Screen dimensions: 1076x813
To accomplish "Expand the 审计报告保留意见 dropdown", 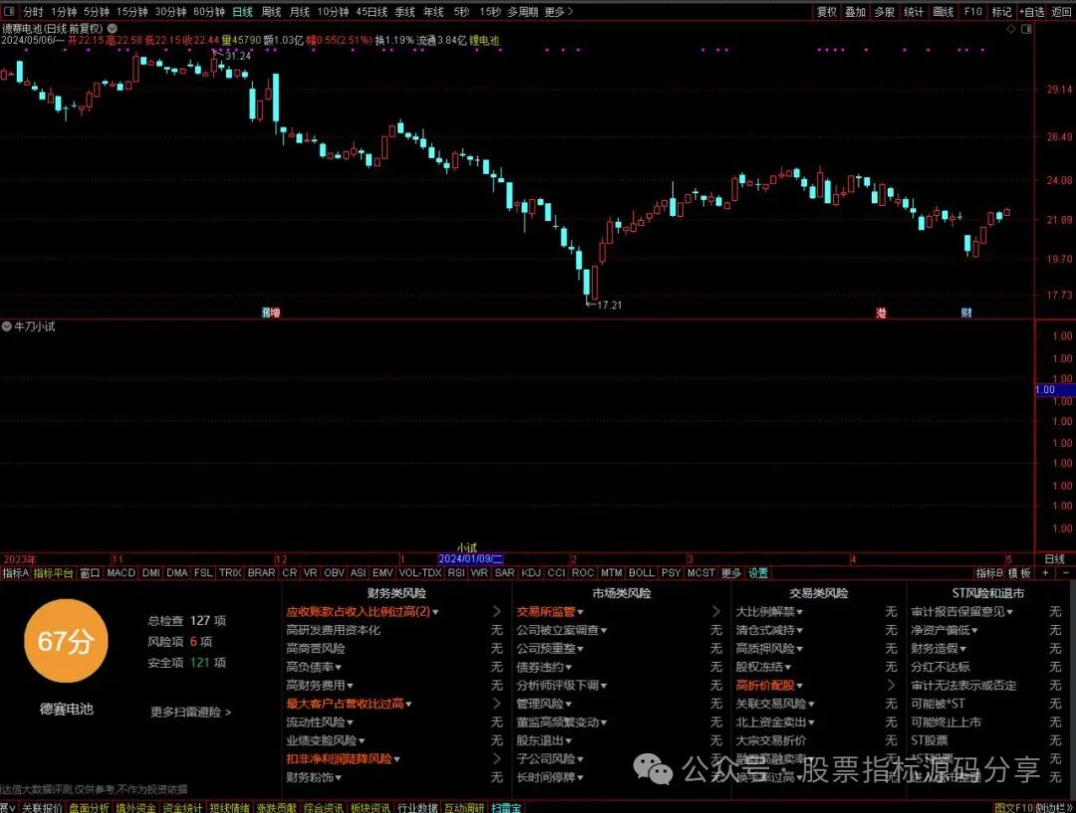I will tap(962, 611).
